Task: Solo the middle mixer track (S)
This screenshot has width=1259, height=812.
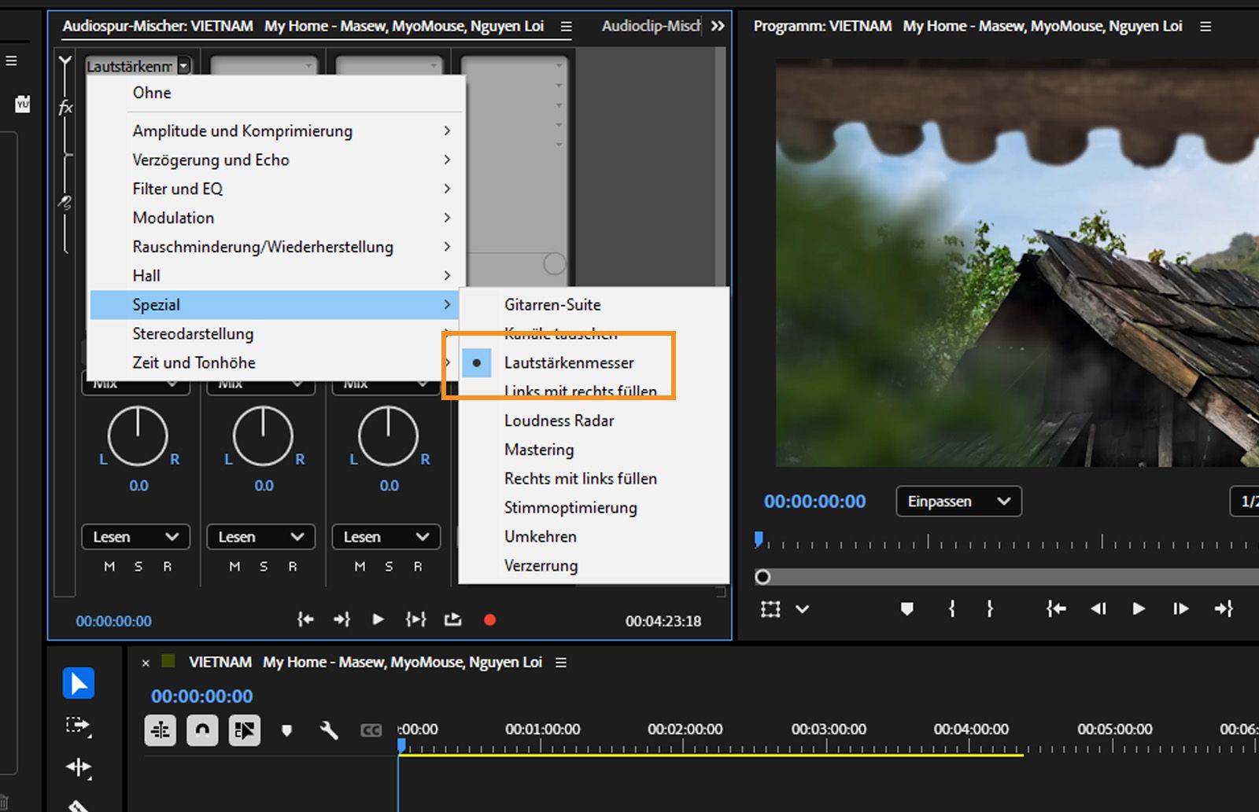Action: click(x=264, y=566)
